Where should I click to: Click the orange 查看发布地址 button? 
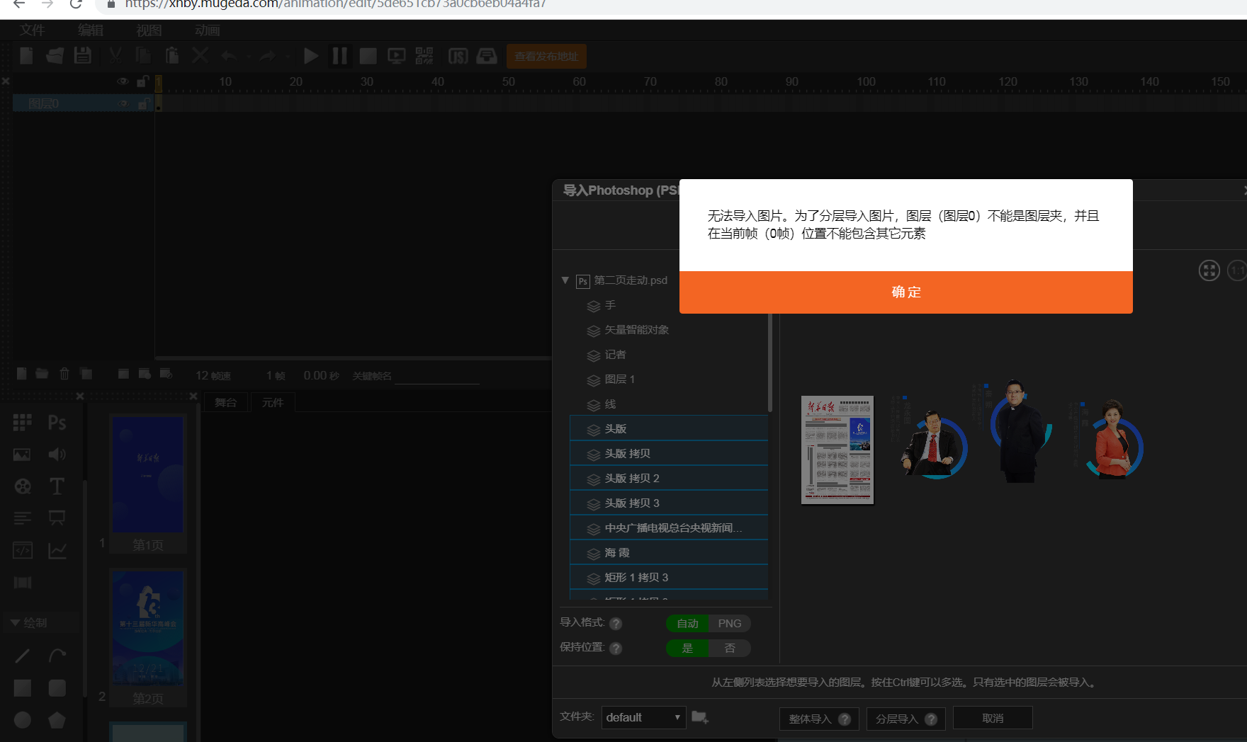[x=546, y=57]
